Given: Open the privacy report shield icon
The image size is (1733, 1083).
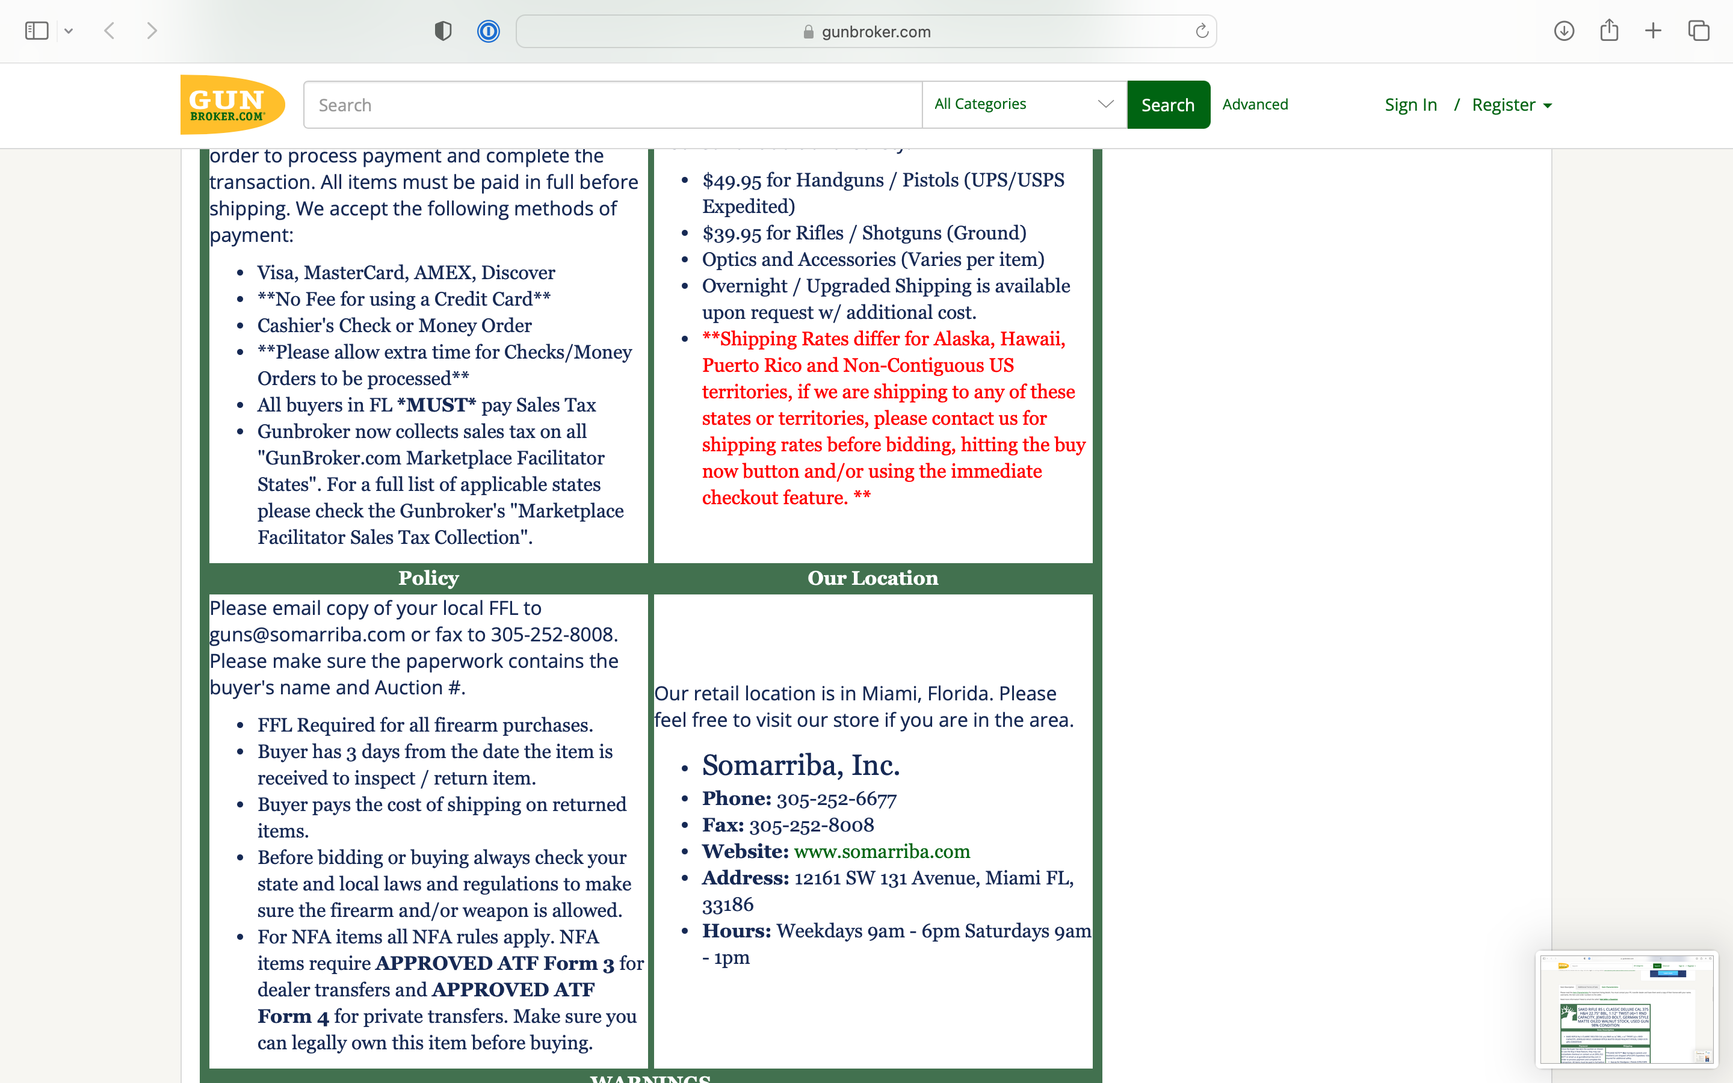Looking at the screenshot, I should [443, 31].
